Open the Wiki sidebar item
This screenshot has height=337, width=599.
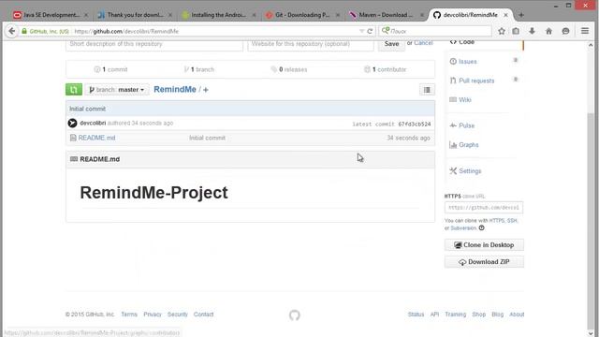[x=465, y=100]
